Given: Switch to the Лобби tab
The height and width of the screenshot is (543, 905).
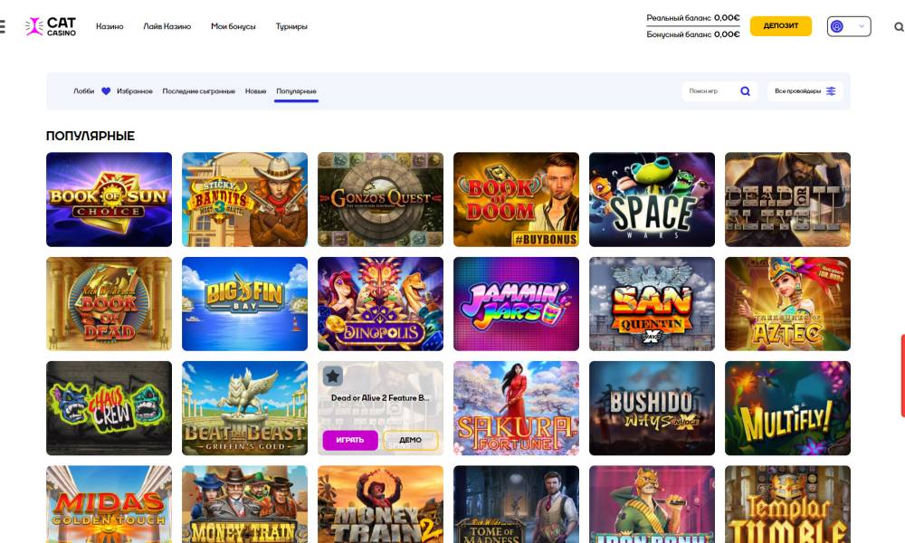Looking at the screenshot, I should [x=83, y=91].
